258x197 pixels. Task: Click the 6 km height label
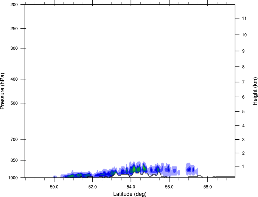(243, 97)
